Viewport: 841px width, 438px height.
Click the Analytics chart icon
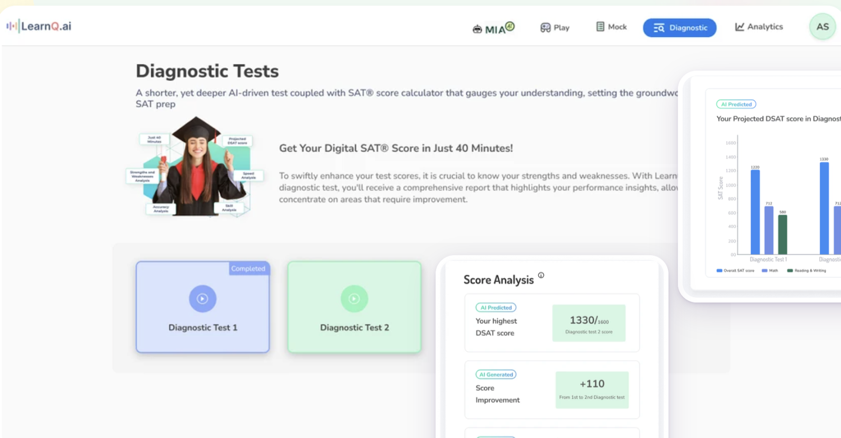pyautogui.click(x=740, y=27)
